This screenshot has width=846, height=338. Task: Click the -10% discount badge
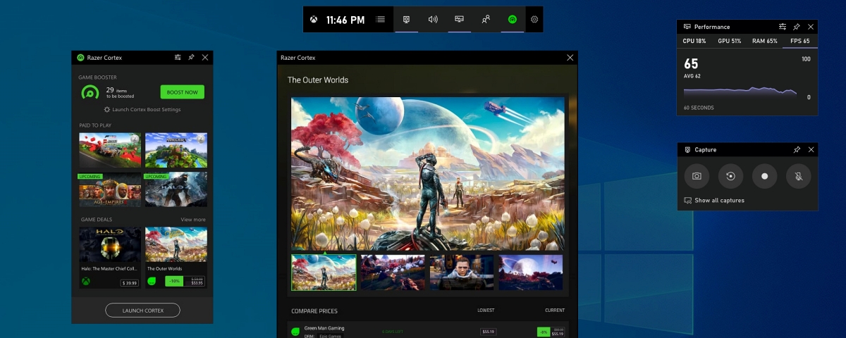tap(174, 281)
